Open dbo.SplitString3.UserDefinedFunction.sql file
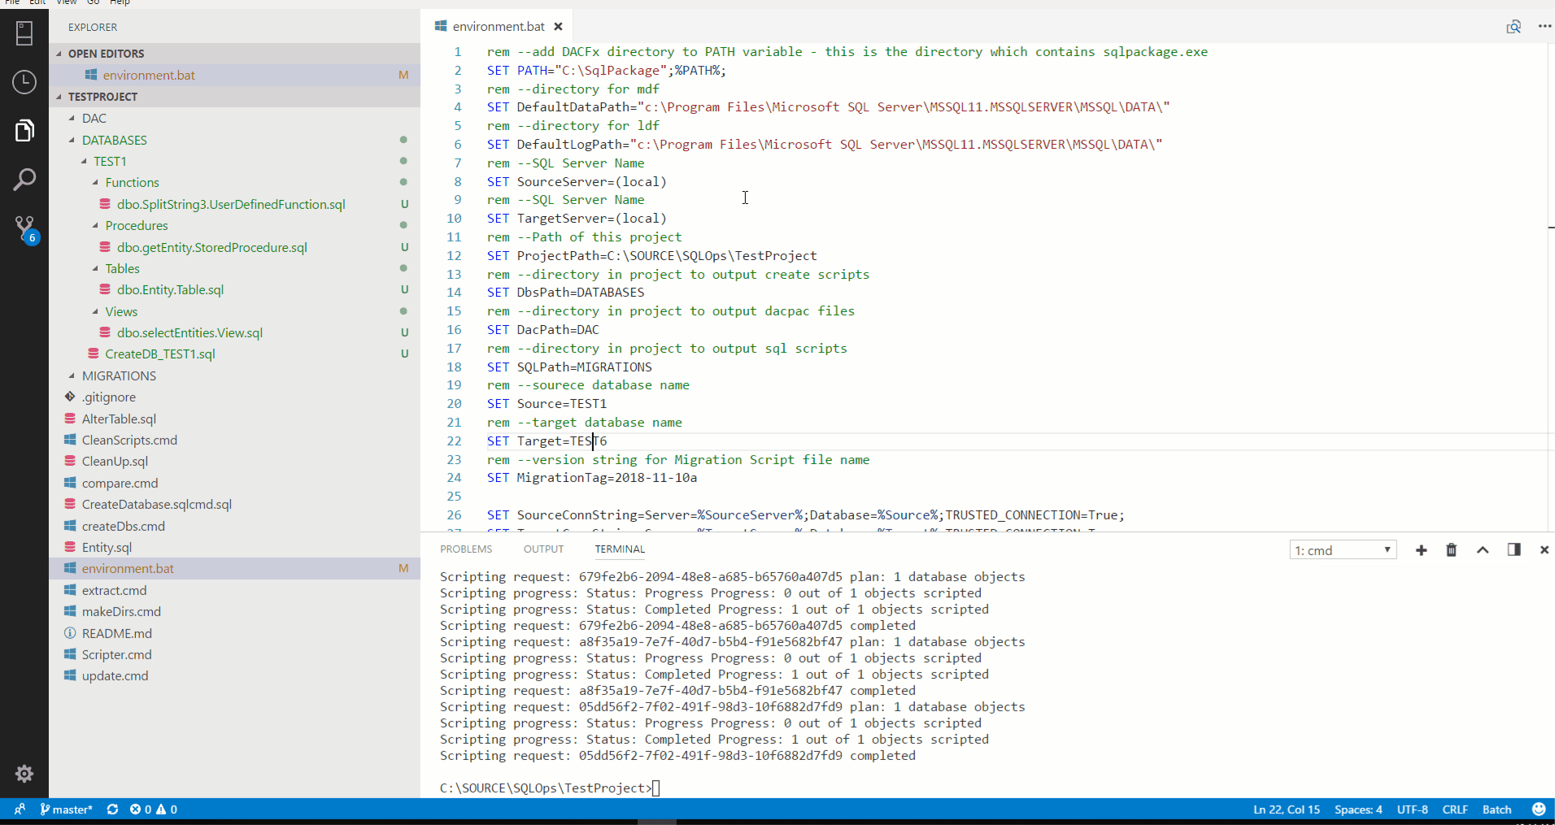Screen dimensions: 1555x825 (x=235, y=205)
